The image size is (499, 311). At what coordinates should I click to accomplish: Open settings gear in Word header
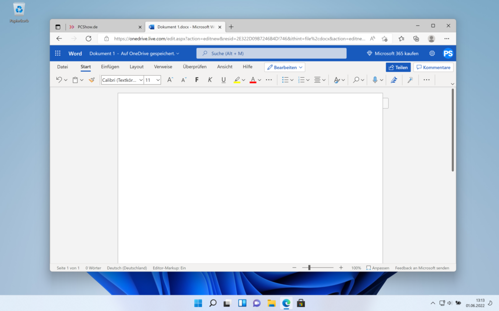[432, 53]
